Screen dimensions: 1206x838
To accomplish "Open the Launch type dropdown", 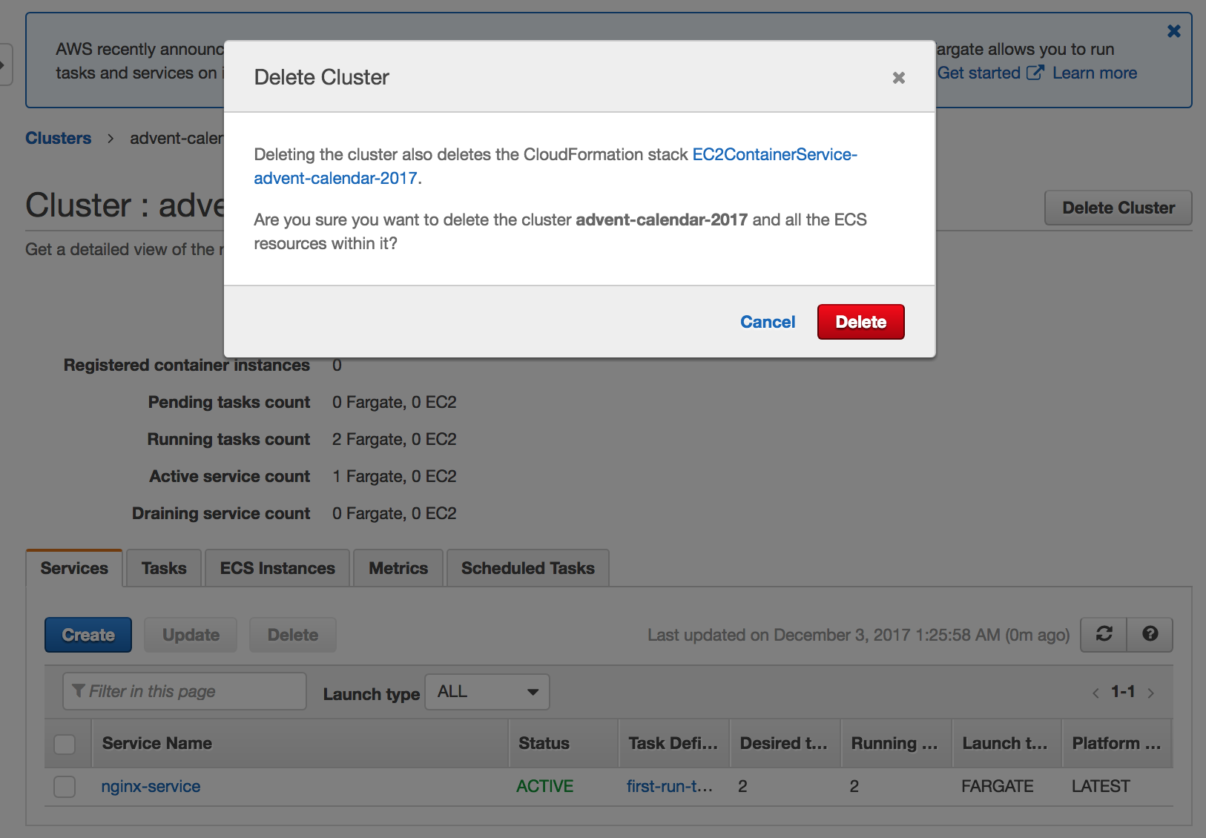I will pyautogui.click(x=487, y=692).
